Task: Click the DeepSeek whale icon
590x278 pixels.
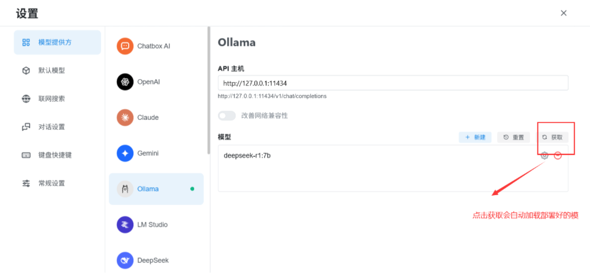Action: click(x=125, y=260)
